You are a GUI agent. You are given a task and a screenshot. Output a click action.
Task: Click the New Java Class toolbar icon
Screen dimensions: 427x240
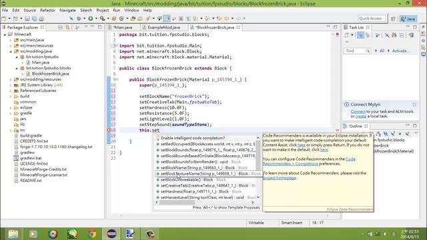pyautogui.click(x=121, y=19)
